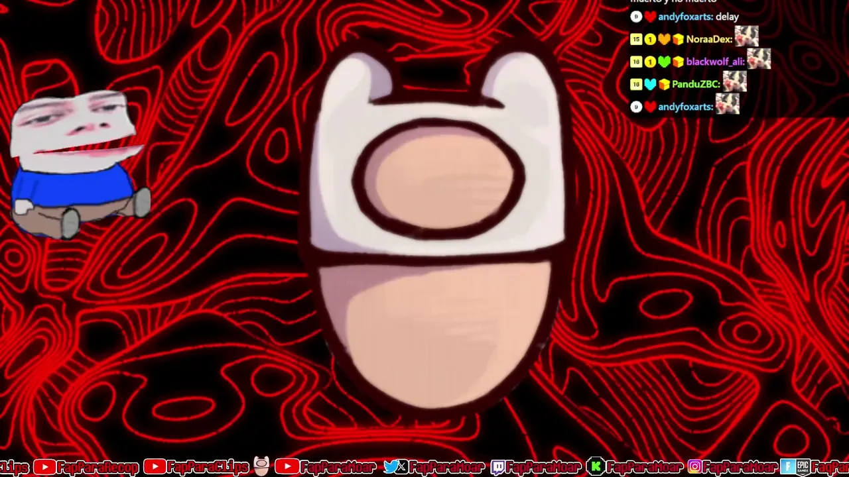Click andyfoxarts username on the emote-only message
Image resolution: width=849 pixels, height=477 pixels.
[x=685, y=107]
